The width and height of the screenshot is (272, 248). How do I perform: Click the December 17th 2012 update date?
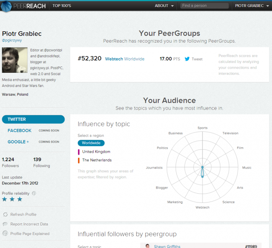coord(20,183)
